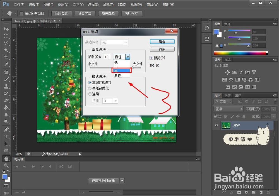The width and height of the screenshot is (279, 196).
Task: Click foreground color swatch in toolbox
Action: coord(5,177)
